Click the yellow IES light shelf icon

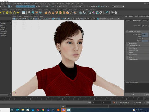[x=14, y=13]
